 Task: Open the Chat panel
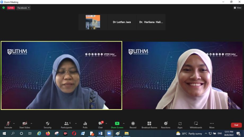[x=100, y=123]
